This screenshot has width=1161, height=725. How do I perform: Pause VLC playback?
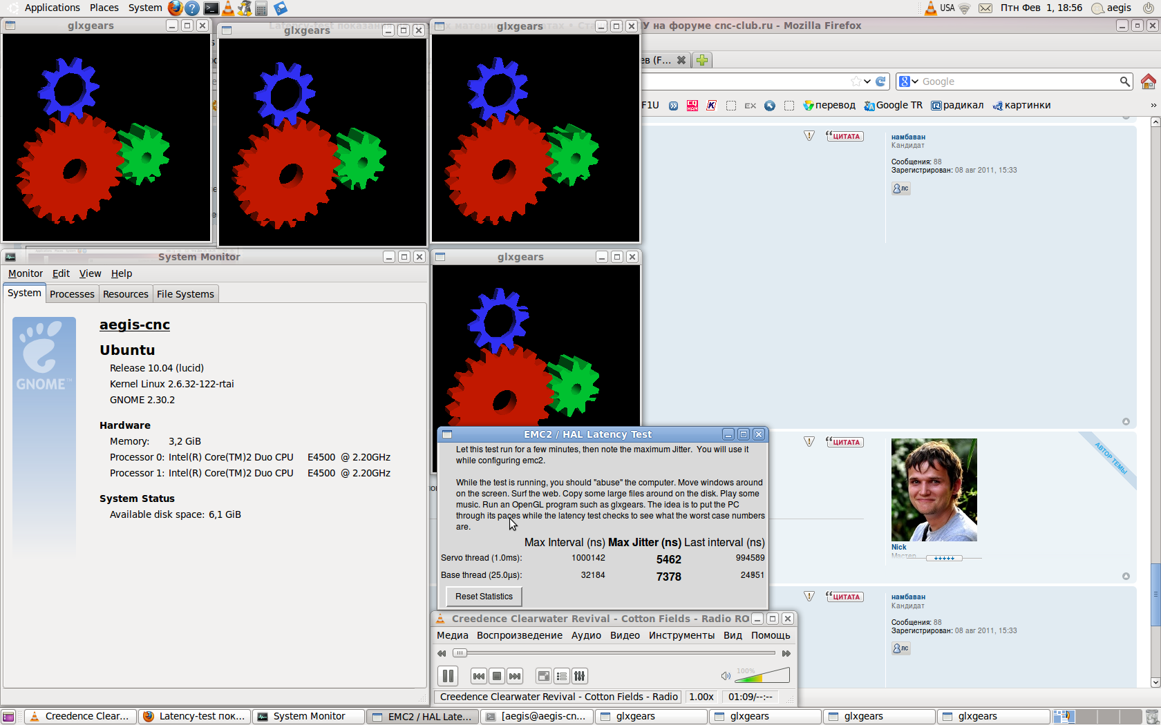[x=448, y=676]
